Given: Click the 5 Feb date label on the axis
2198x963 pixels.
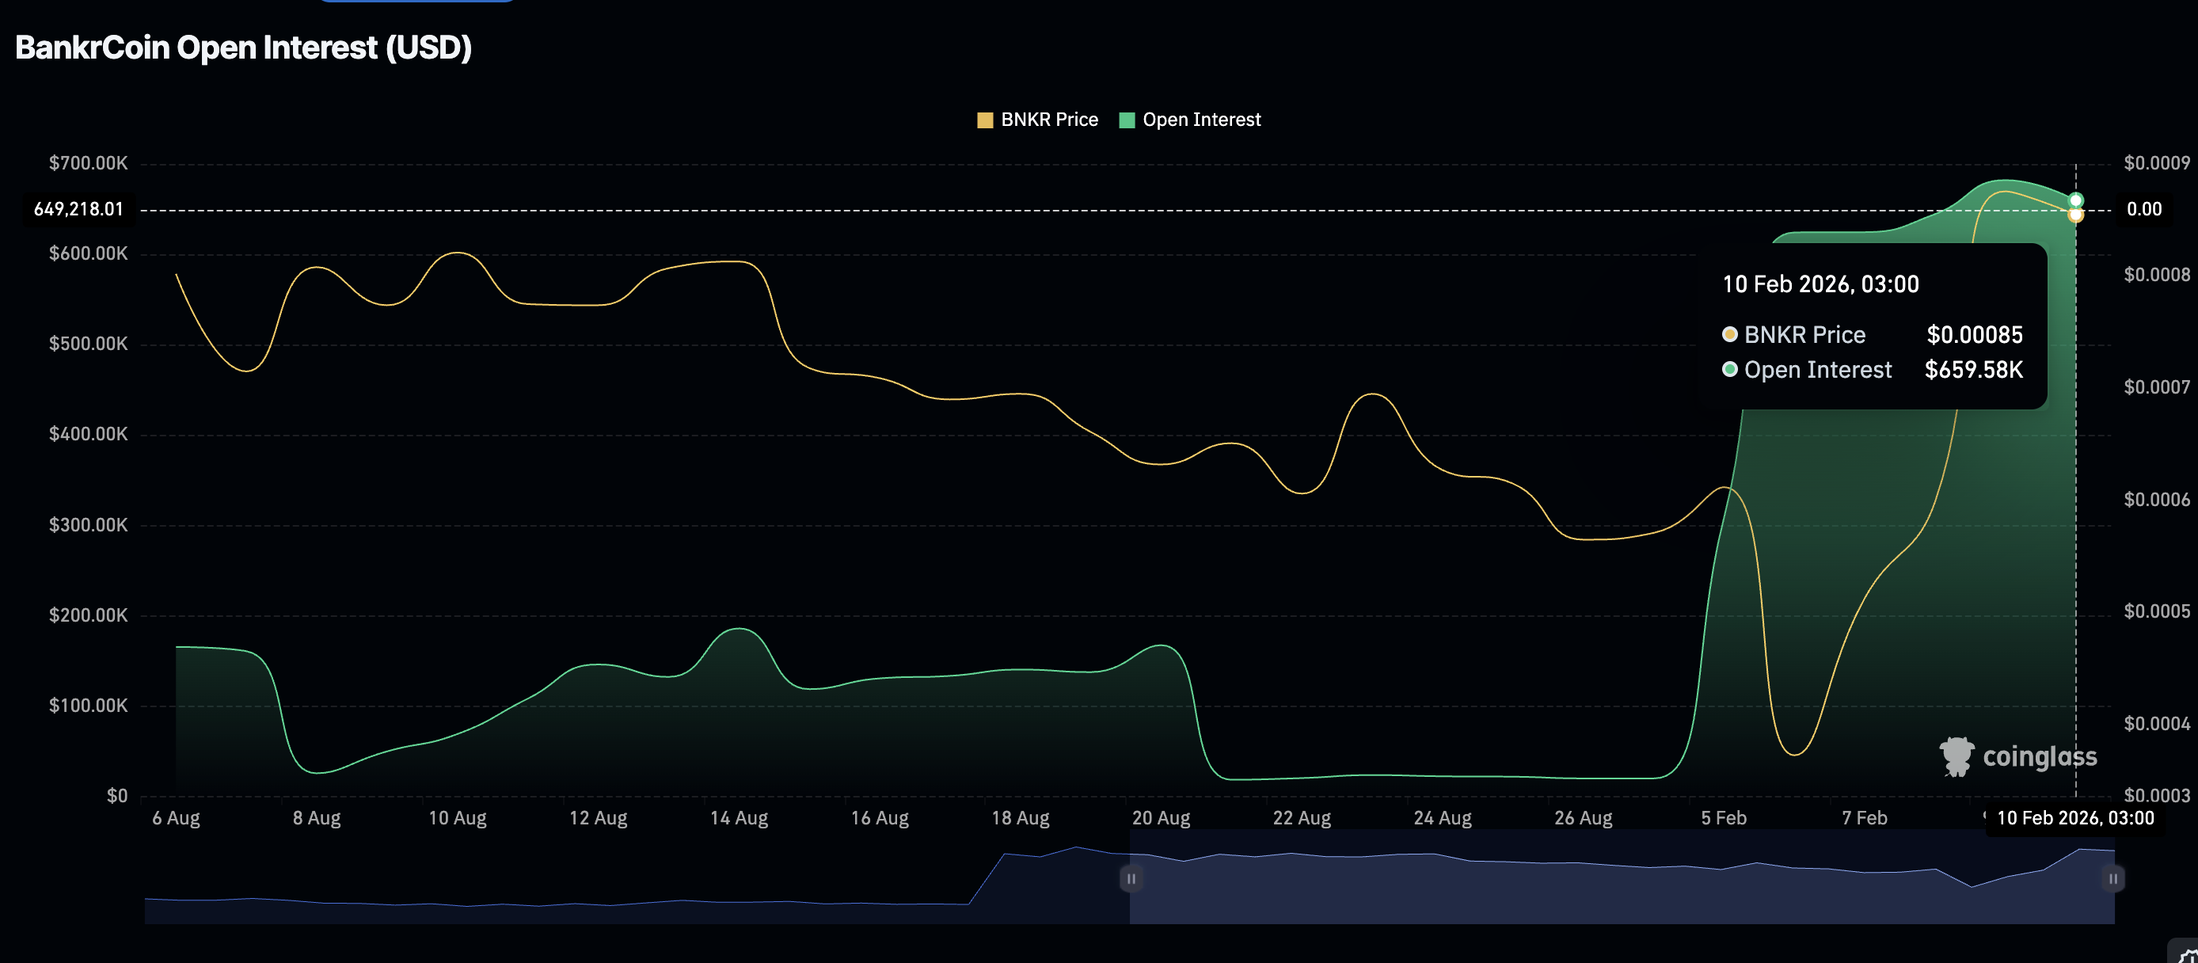Looking at the screenshot, I should [1723, 818].
